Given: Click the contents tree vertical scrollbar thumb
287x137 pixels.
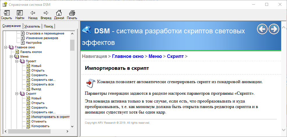Looking at the screenshot, I should [72, 45].
